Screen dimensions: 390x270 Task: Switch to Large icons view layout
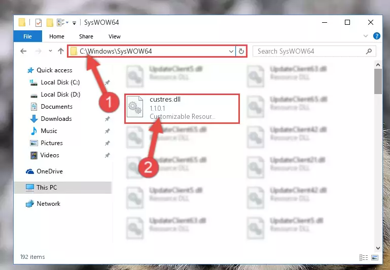pyautogui.click(x=375, y=257)
